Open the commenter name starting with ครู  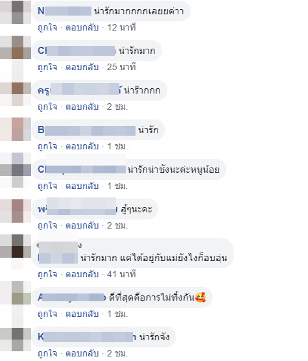pos(80,90)
